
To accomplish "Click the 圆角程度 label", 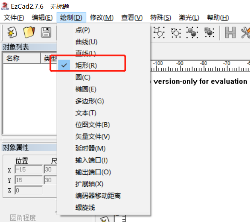I will pos(23,218).
